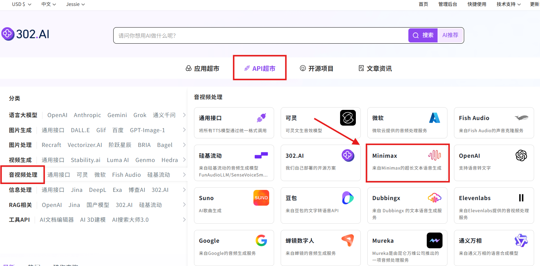Expand the 图片生成 row chevron
This screenshot has height=266, width=540.
[x=184, y=130]
